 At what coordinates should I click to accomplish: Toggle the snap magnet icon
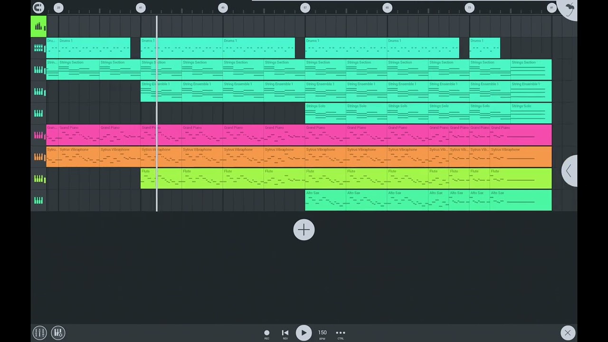coord(38,8)
